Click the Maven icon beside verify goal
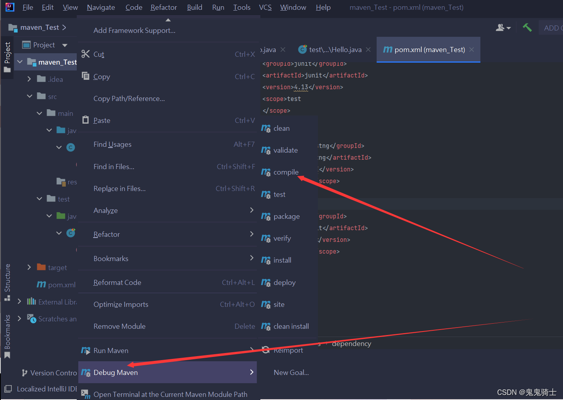This screenshot has height=400, width=563. pyautogui.click(x=266, y=238)
